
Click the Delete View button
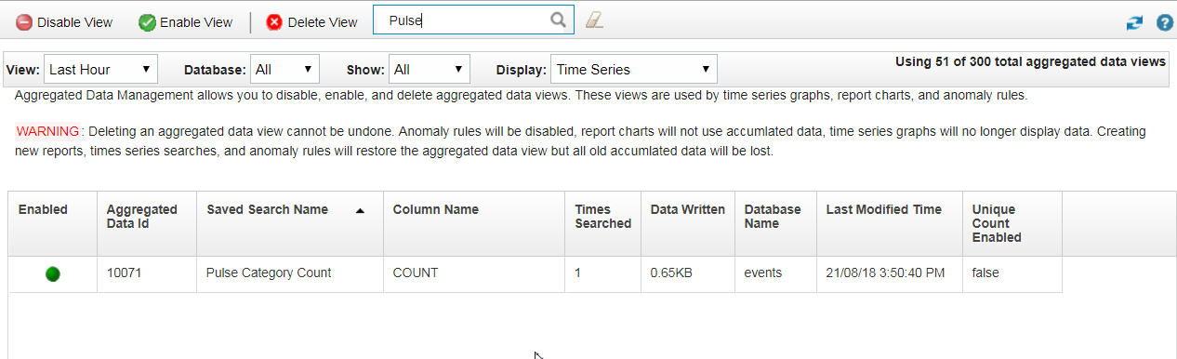pyautogui.click(x=311, y=22)
